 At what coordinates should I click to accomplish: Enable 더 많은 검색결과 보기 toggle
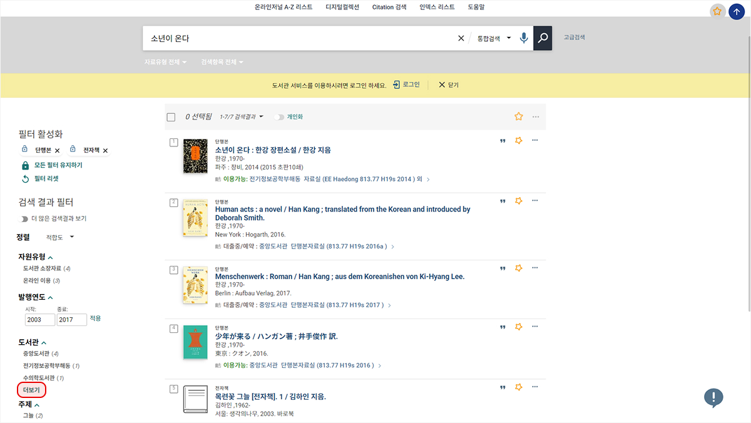coord(24,218)
